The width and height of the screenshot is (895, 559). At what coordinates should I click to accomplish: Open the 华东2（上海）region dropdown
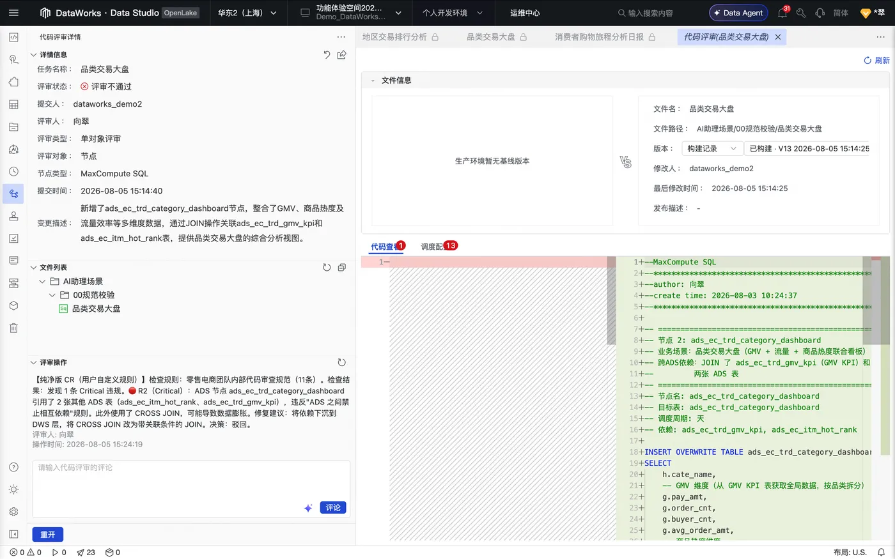[x=247, y=13]
